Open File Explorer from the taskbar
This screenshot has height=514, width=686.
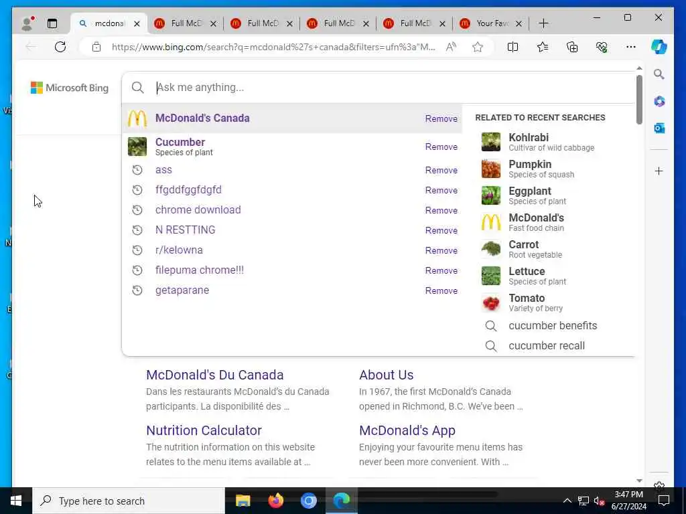(x=243, y=501)
